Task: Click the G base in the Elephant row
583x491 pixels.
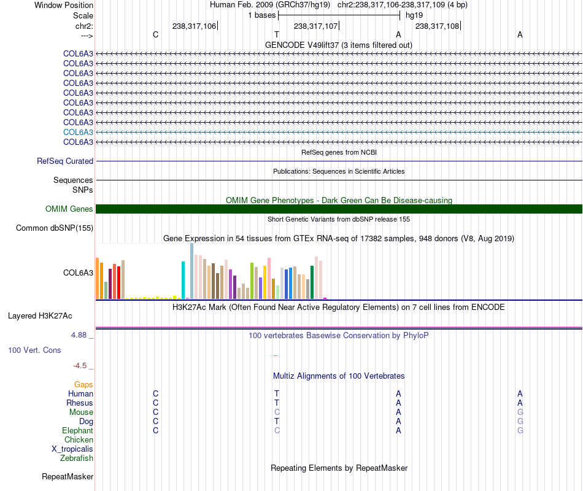Action: (520, 430)
